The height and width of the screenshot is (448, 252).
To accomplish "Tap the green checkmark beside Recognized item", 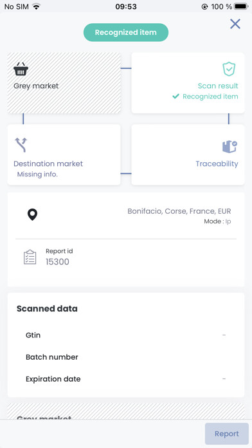I will [x=175, y=97].
